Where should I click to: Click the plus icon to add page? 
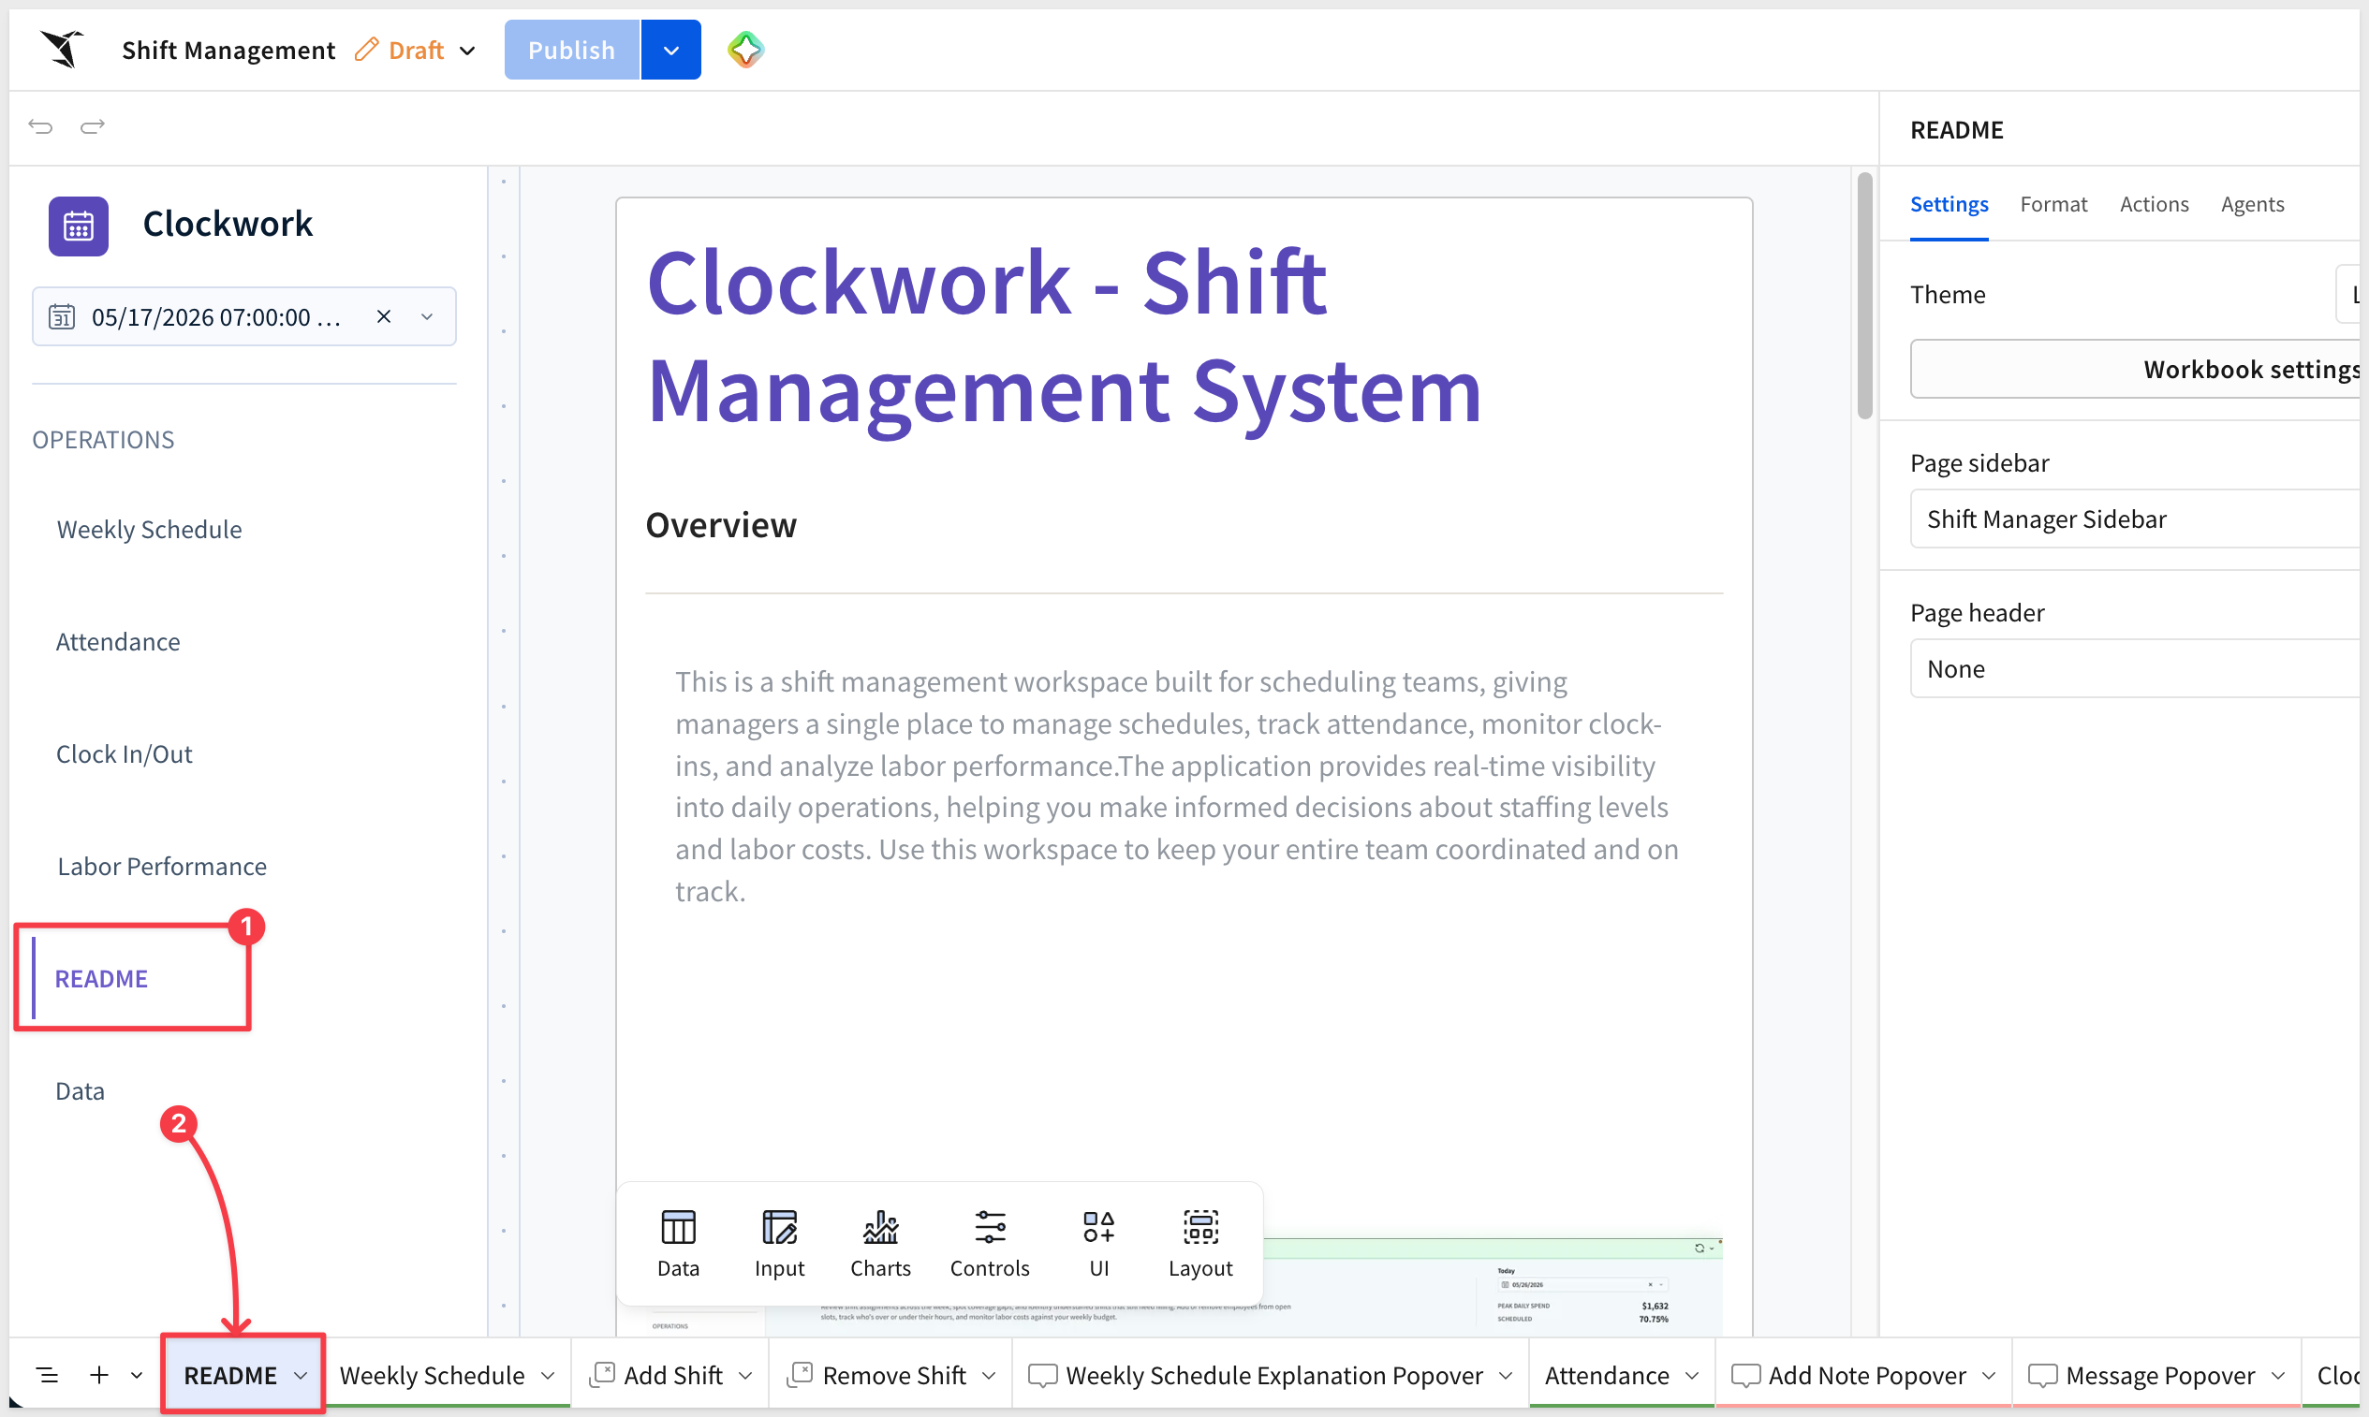tap(99, 1375)
